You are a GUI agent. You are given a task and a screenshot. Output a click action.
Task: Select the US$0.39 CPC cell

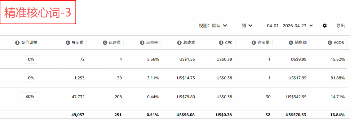tap(224, 60)
